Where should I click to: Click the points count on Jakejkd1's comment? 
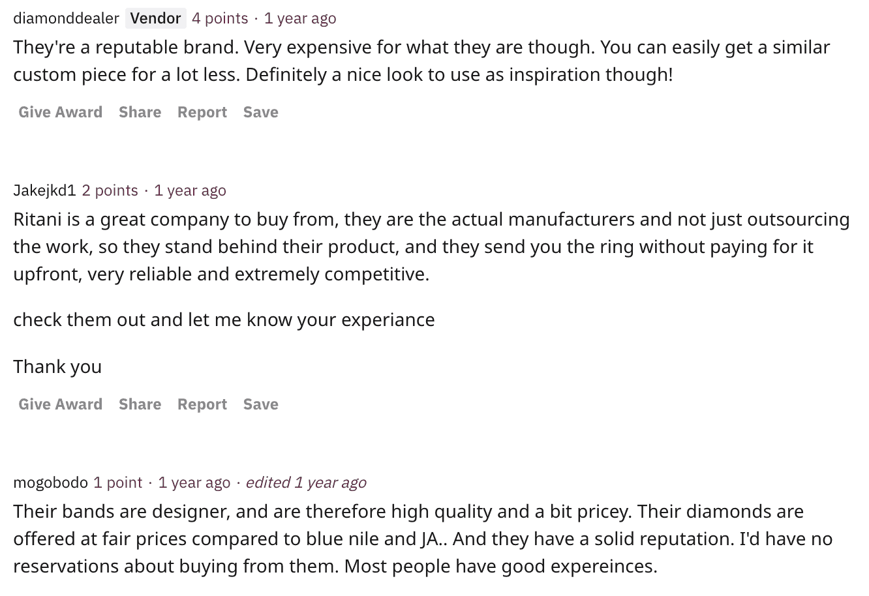click(110, 190)
